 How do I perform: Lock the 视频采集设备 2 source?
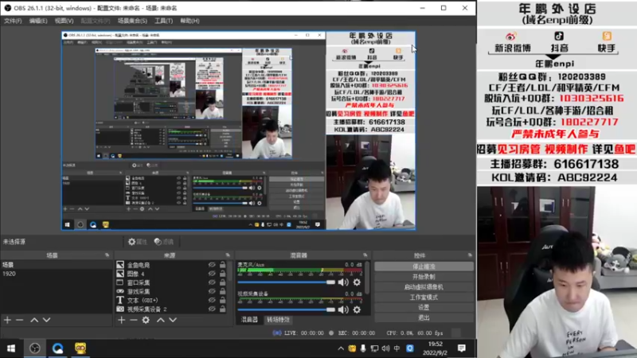coord(223,309)
